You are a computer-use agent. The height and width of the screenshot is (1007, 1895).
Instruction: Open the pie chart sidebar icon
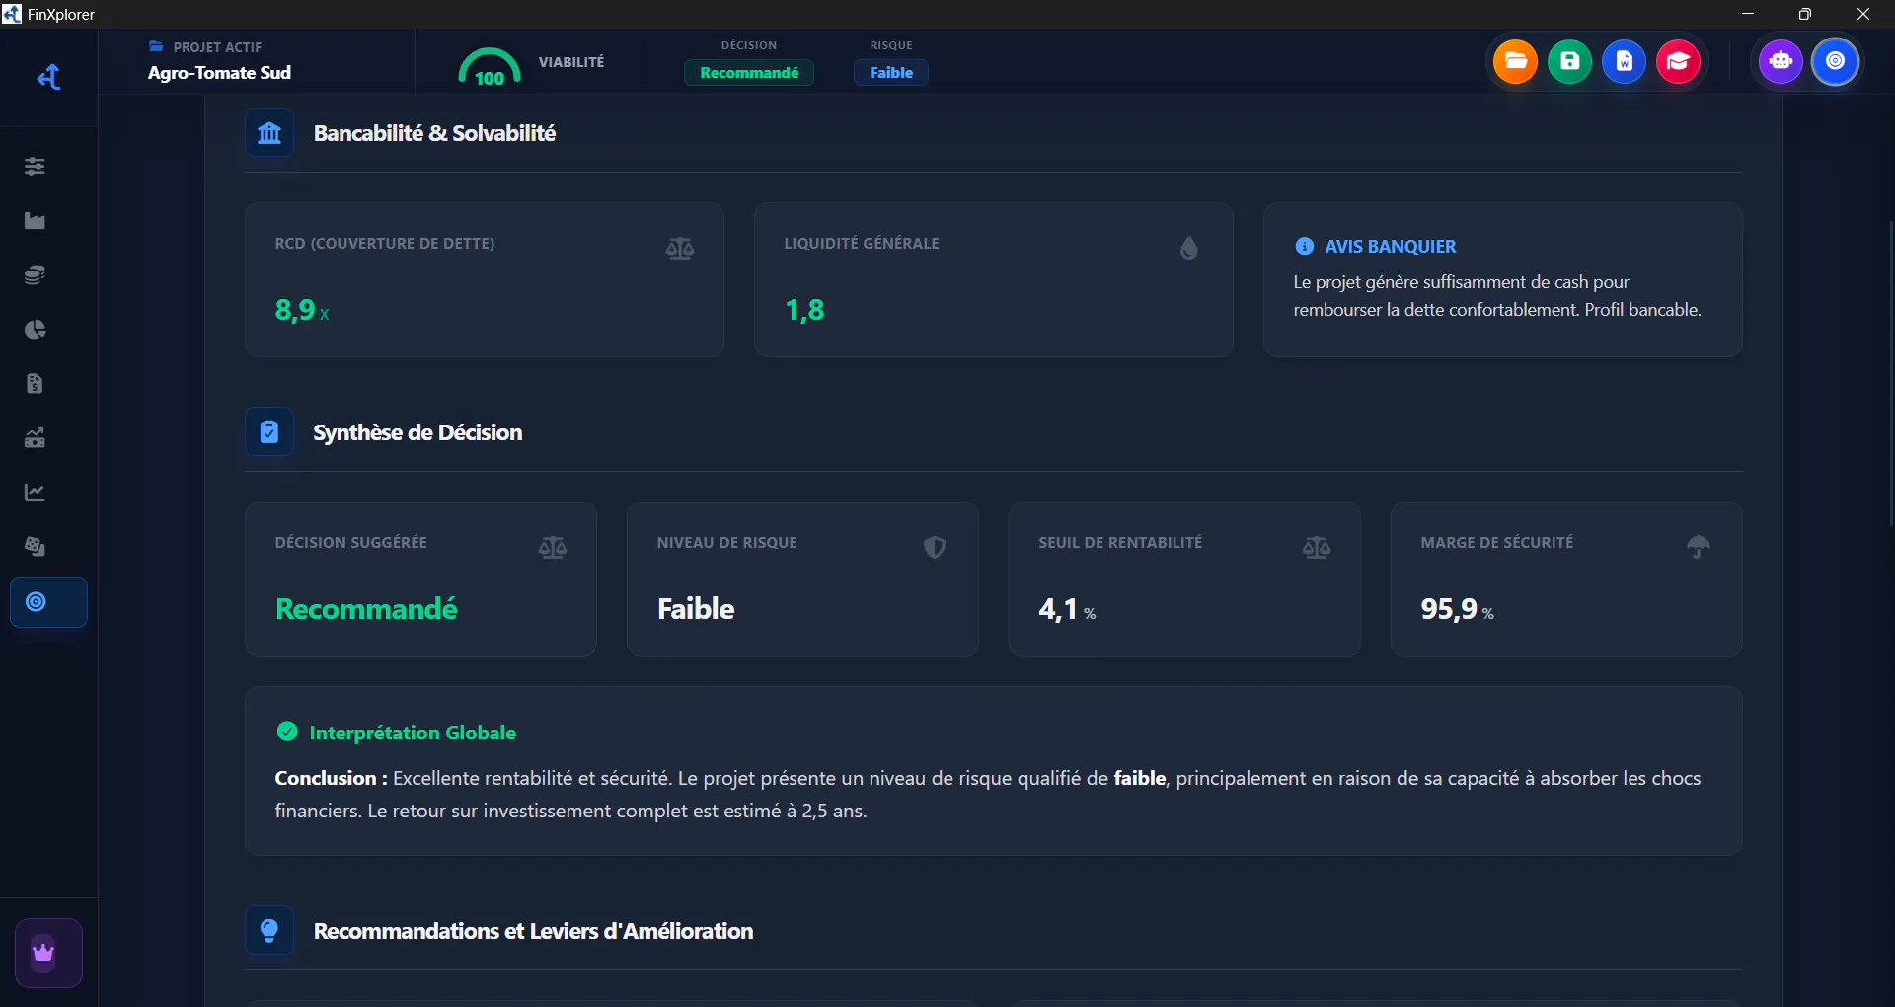point(35,329)
